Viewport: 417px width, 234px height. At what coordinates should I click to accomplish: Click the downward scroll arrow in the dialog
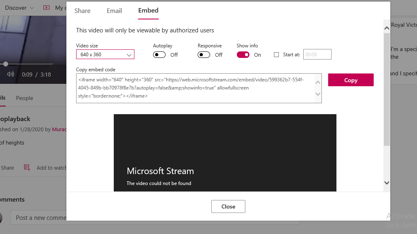pyautogui.click(x=387, y=183)
